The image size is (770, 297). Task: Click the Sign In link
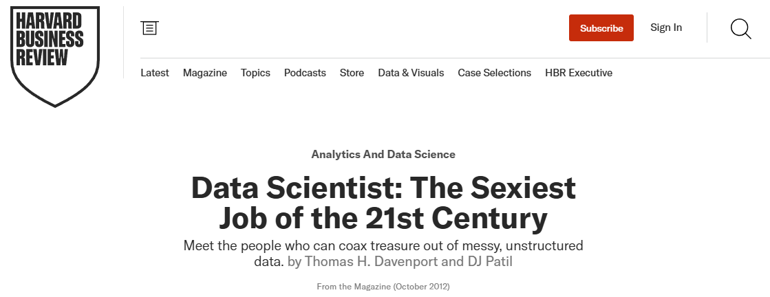(666, 27)
